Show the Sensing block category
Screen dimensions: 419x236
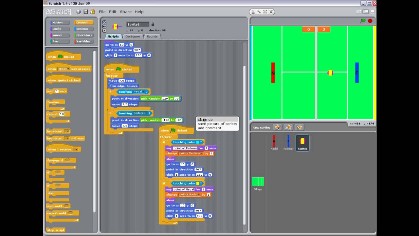point(84,29)
